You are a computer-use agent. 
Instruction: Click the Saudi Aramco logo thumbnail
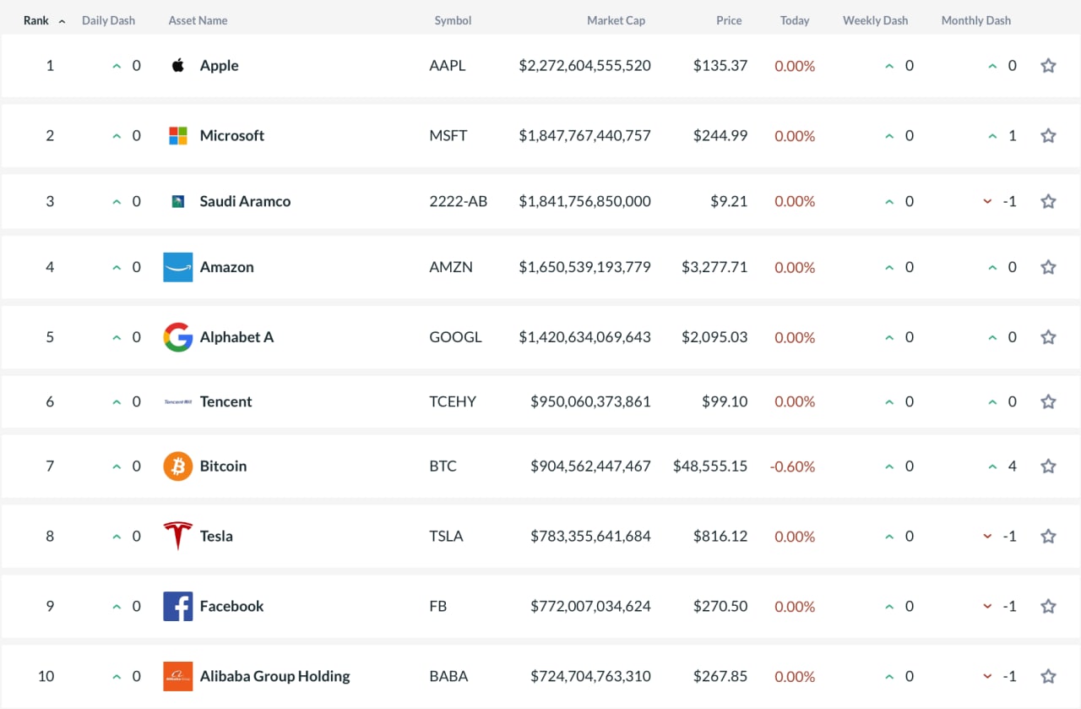177,201
